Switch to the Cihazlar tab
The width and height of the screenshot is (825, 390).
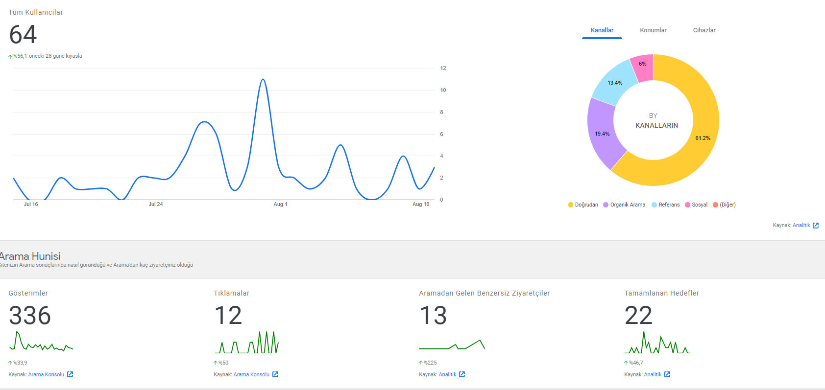(x=704, y=30)
